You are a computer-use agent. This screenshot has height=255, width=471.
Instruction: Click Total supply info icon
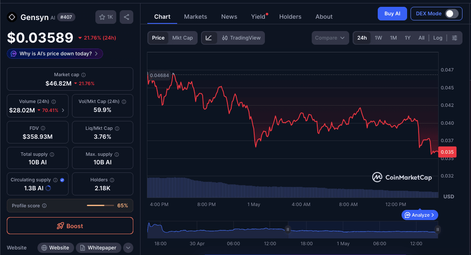[x=52, y=155]
